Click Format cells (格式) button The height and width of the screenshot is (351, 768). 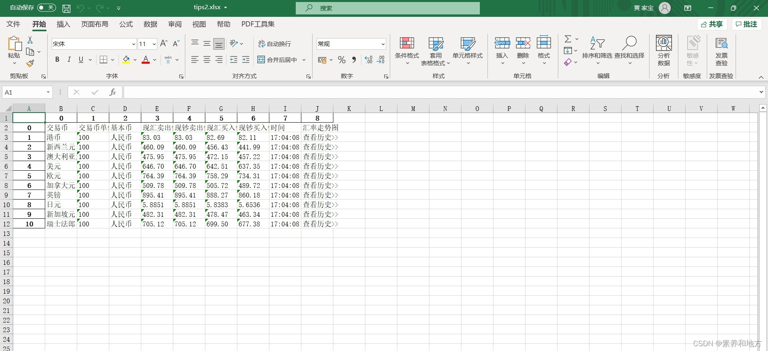tap(543, 51)
